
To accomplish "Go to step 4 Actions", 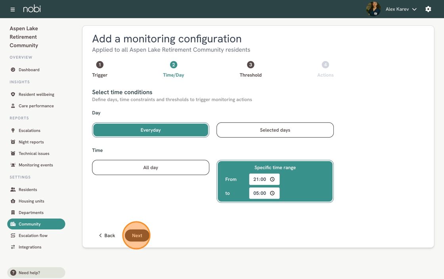I will (x=325, y=69).
